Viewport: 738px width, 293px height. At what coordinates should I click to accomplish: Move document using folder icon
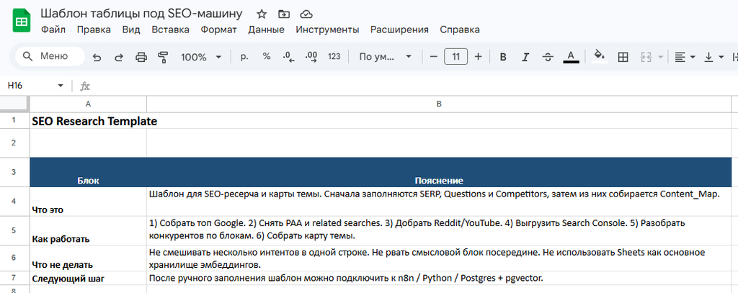coord(284,14)
